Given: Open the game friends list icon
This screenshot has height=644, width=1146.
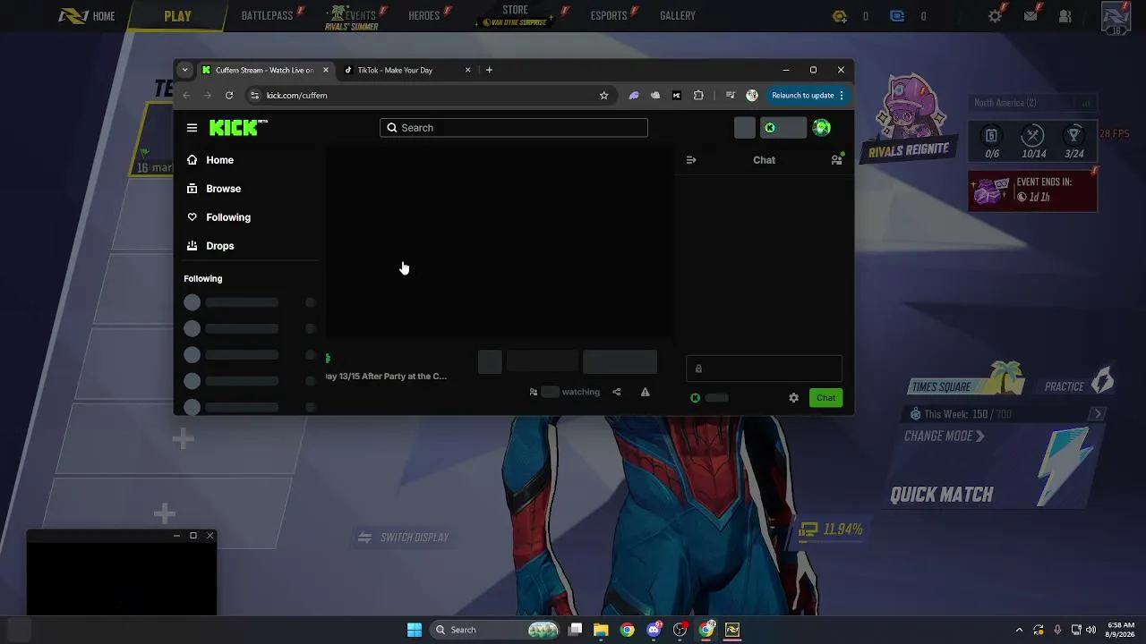Looking at the screenshot, I should (x=1065, y=16).
